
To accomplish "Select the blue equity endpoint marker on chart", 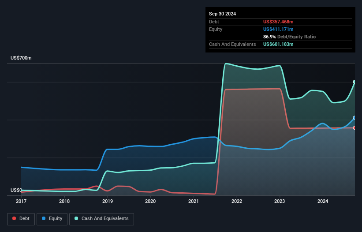I will [355, 118].
